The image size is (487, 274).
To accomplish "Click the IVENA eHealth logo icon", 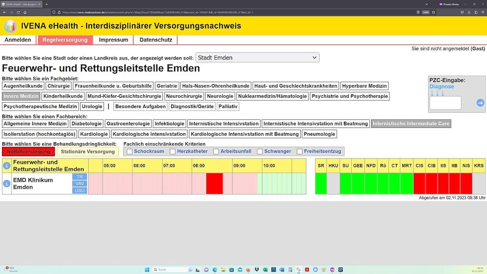I will point(10,26).
